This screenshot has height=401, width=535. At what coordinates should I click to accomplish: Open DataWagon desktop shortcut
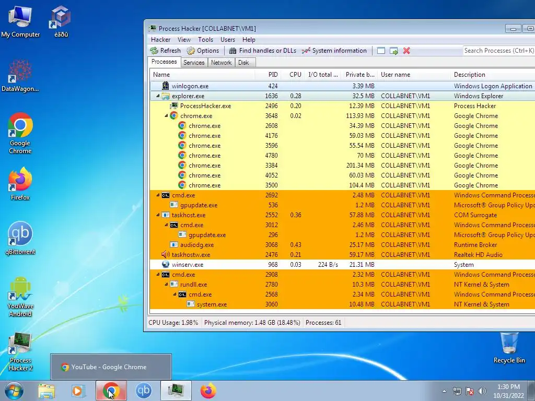coord(20,75)
